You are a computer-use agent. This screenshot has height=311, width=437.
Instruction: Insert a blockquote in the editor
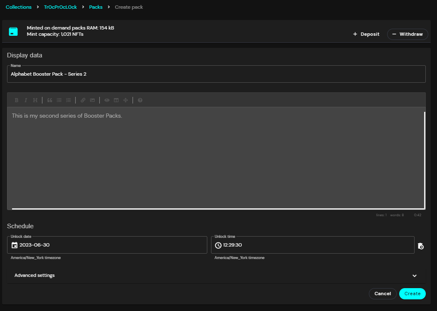(x=49, y=100)
